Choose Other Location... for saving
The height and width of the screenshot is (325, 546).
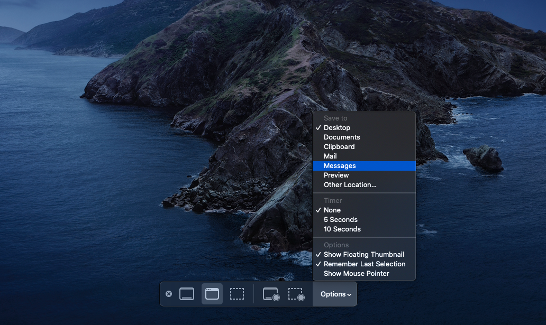[364, 185]
